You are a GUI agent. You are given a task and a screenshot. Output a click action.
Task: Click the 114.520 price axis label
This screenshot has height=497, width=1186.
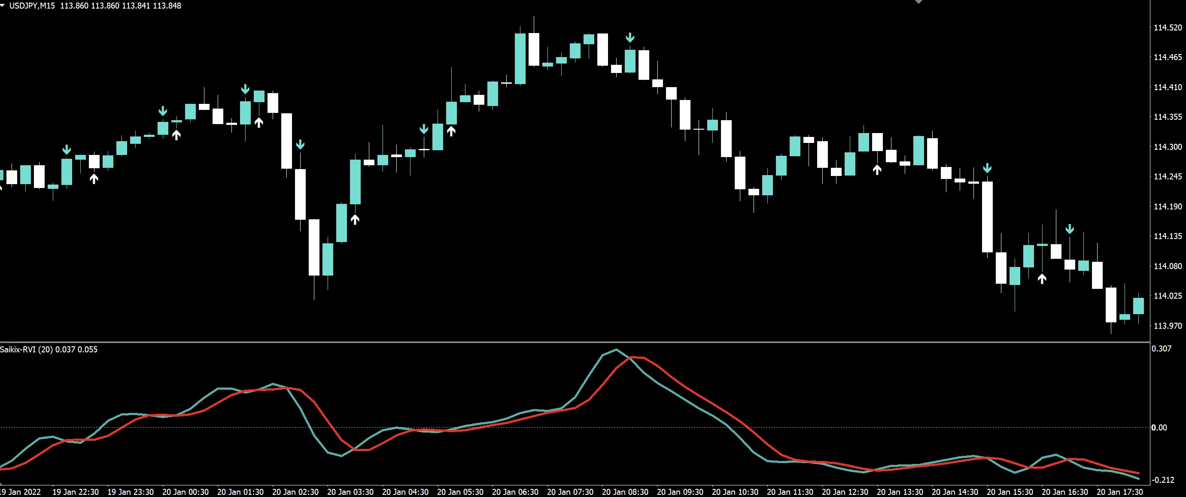pos(1167,27)
